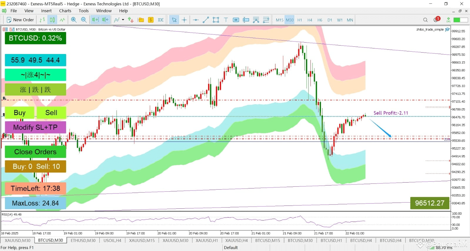Select the M15 timeframe
This screenshot has height=251, width=470.
coord(280,20)
